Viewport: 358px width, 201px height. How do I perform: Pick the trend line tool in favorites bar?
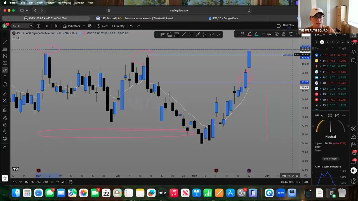point(183,34)
